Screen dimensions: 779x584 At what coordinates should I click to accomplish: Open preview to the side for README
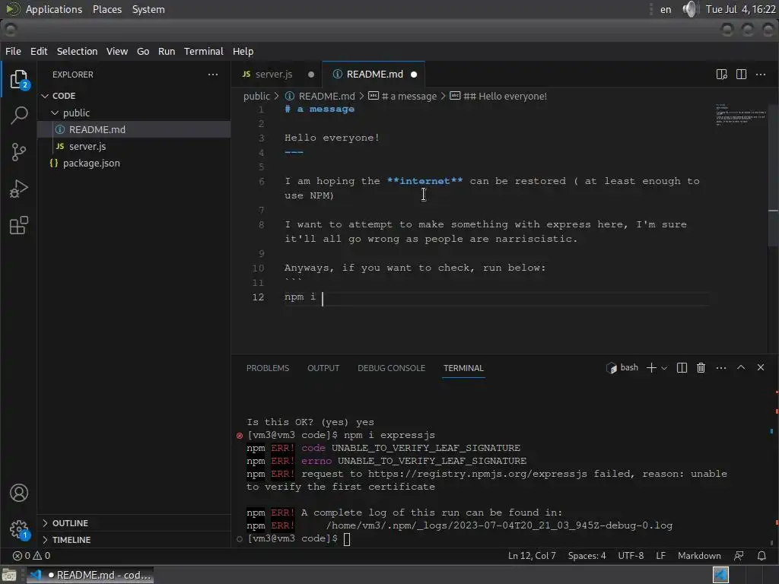(721, 75)
